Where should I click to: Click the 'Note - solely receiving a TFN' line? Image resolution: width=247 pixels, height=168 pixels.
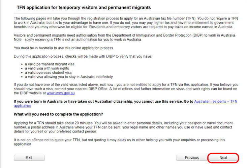point(78,40)
